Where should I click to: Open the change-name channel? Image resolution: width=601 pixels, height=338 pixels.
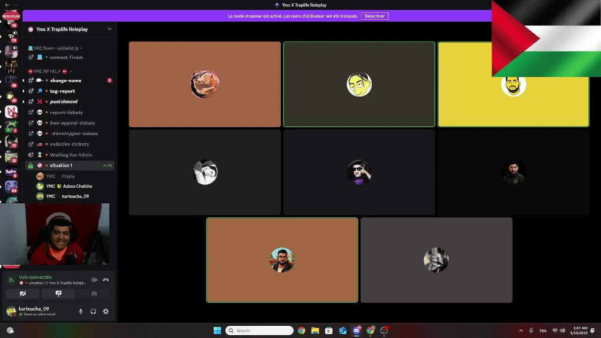pos(69,80)
